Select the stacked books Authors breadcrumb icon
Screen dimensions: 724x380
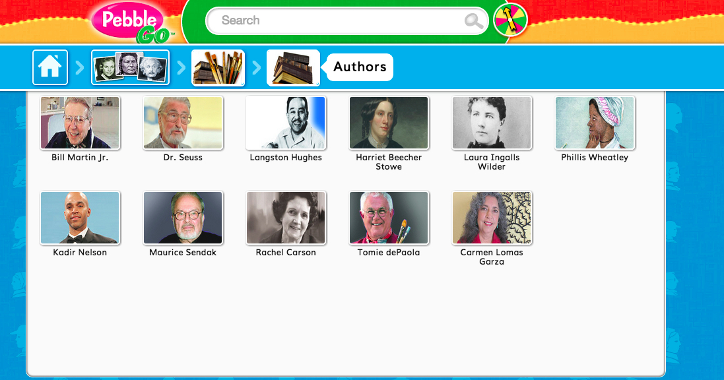point(293,67)
